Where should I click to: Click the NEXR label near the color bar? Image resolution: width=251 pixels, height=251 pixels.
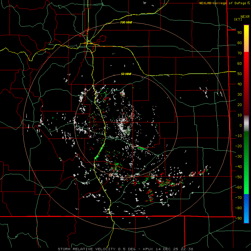[x=245, y=17]
